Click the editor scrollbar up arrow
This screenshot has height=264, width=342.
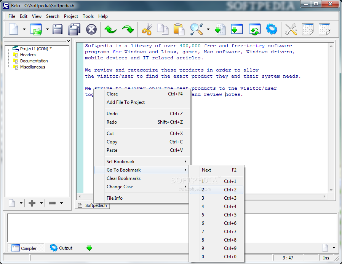coord(331,46)
